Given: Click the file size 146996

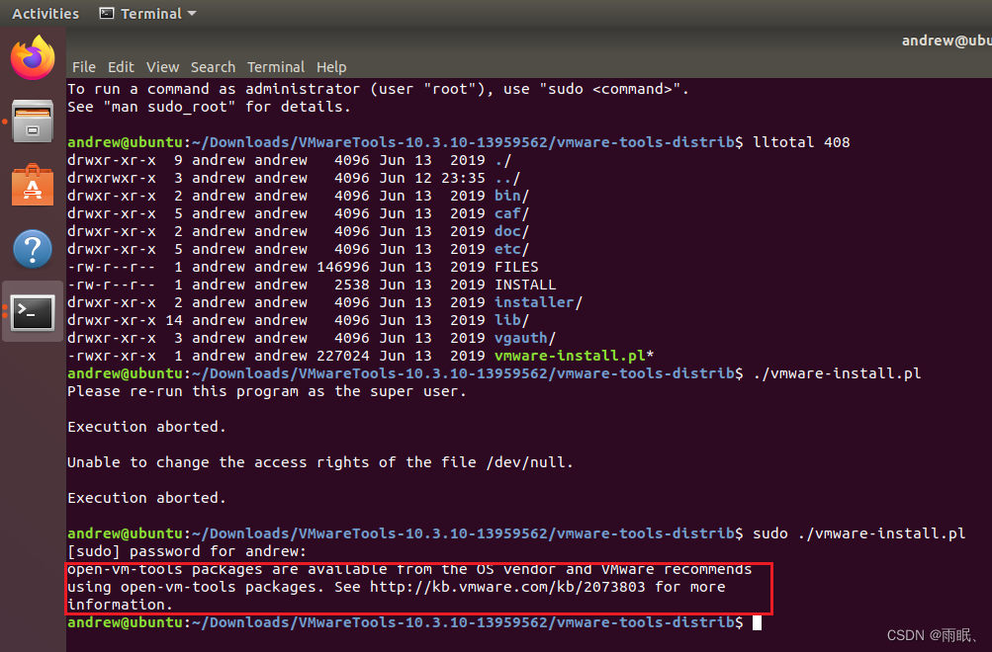Looking at the screenshot, I should 343,267.
